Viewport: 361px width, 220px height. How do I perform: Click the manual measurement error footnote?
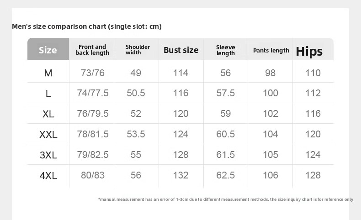coord(226,199)
